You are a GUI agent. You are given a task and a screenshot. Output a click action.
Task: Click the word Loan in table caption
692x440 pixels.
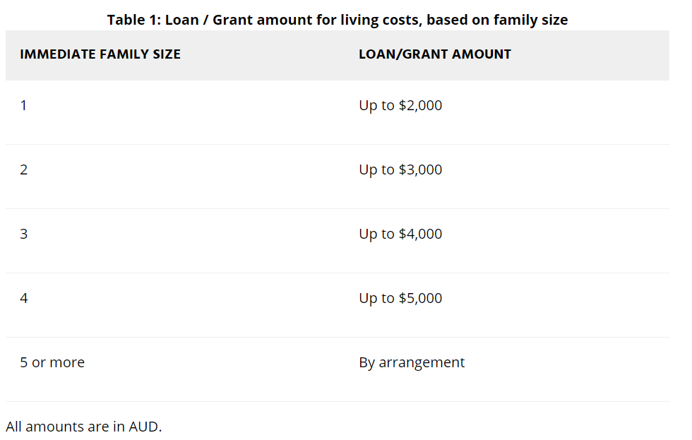(x=182, y=20)
